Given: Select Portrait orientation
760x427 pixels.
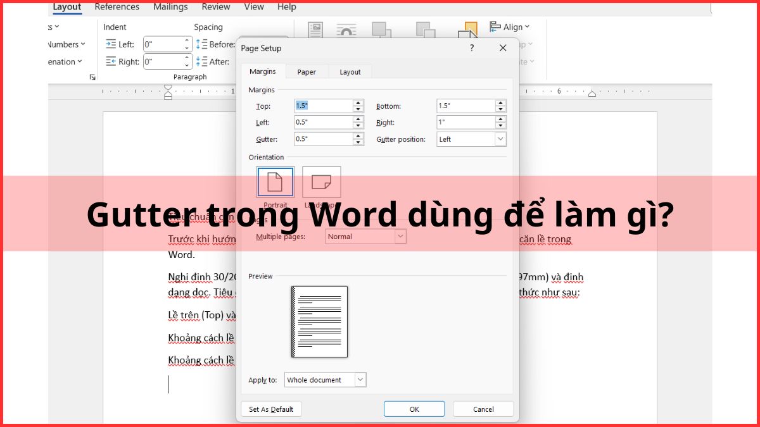Looking at the screenshot, I should pos(275,181).
